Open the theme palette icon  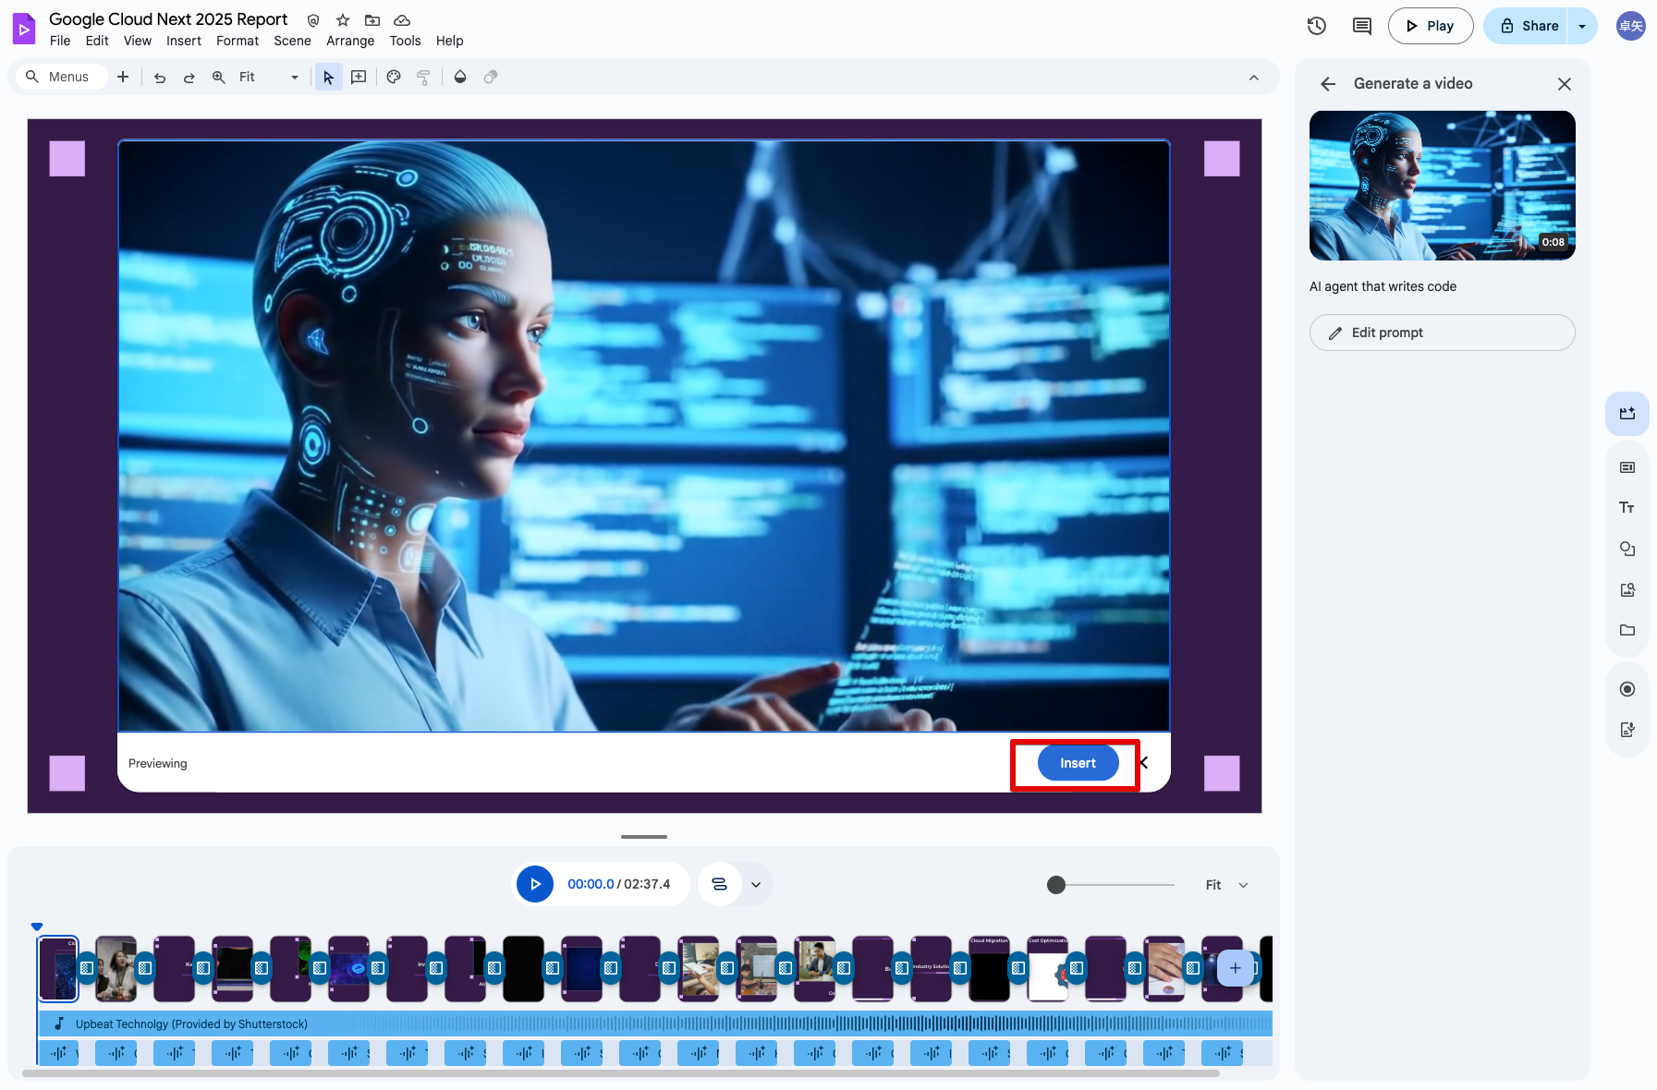[x=394, y=78]
